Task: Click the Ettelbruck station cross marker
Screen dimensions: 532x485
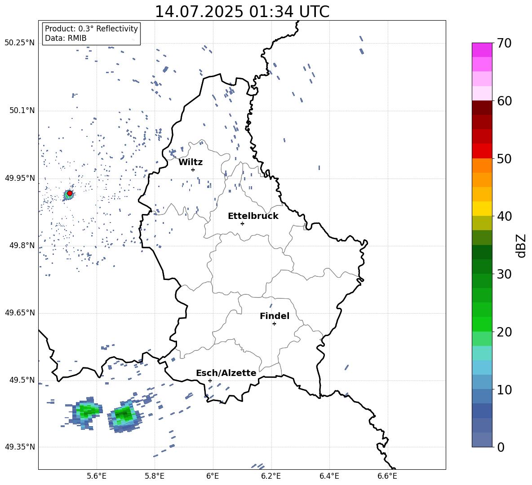Action: [x=242, y=223]
